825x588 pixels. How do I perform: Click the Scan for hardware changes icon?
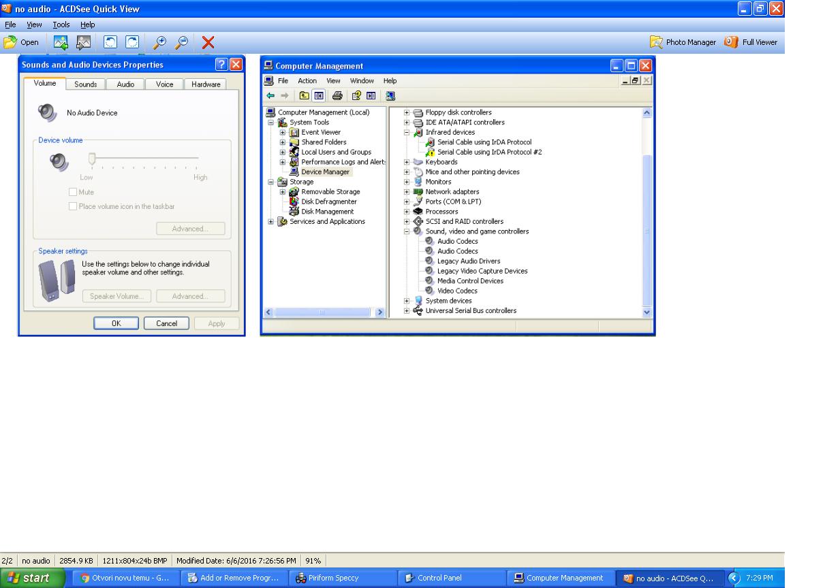(391, 96)
